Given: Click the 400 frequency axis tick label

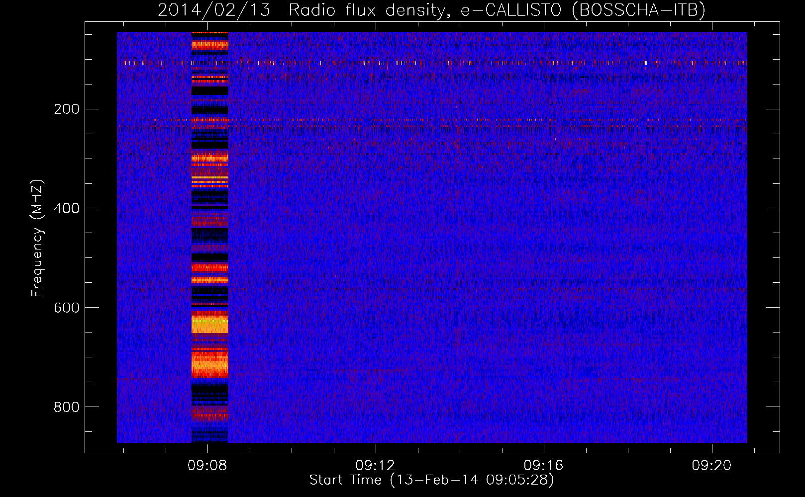Looking at the screenshot, I should pos(67,208).
